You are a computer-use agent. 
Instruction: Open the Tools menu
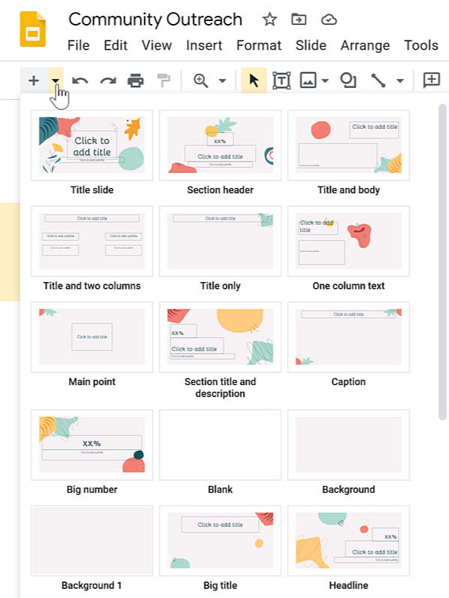(421, 45)
